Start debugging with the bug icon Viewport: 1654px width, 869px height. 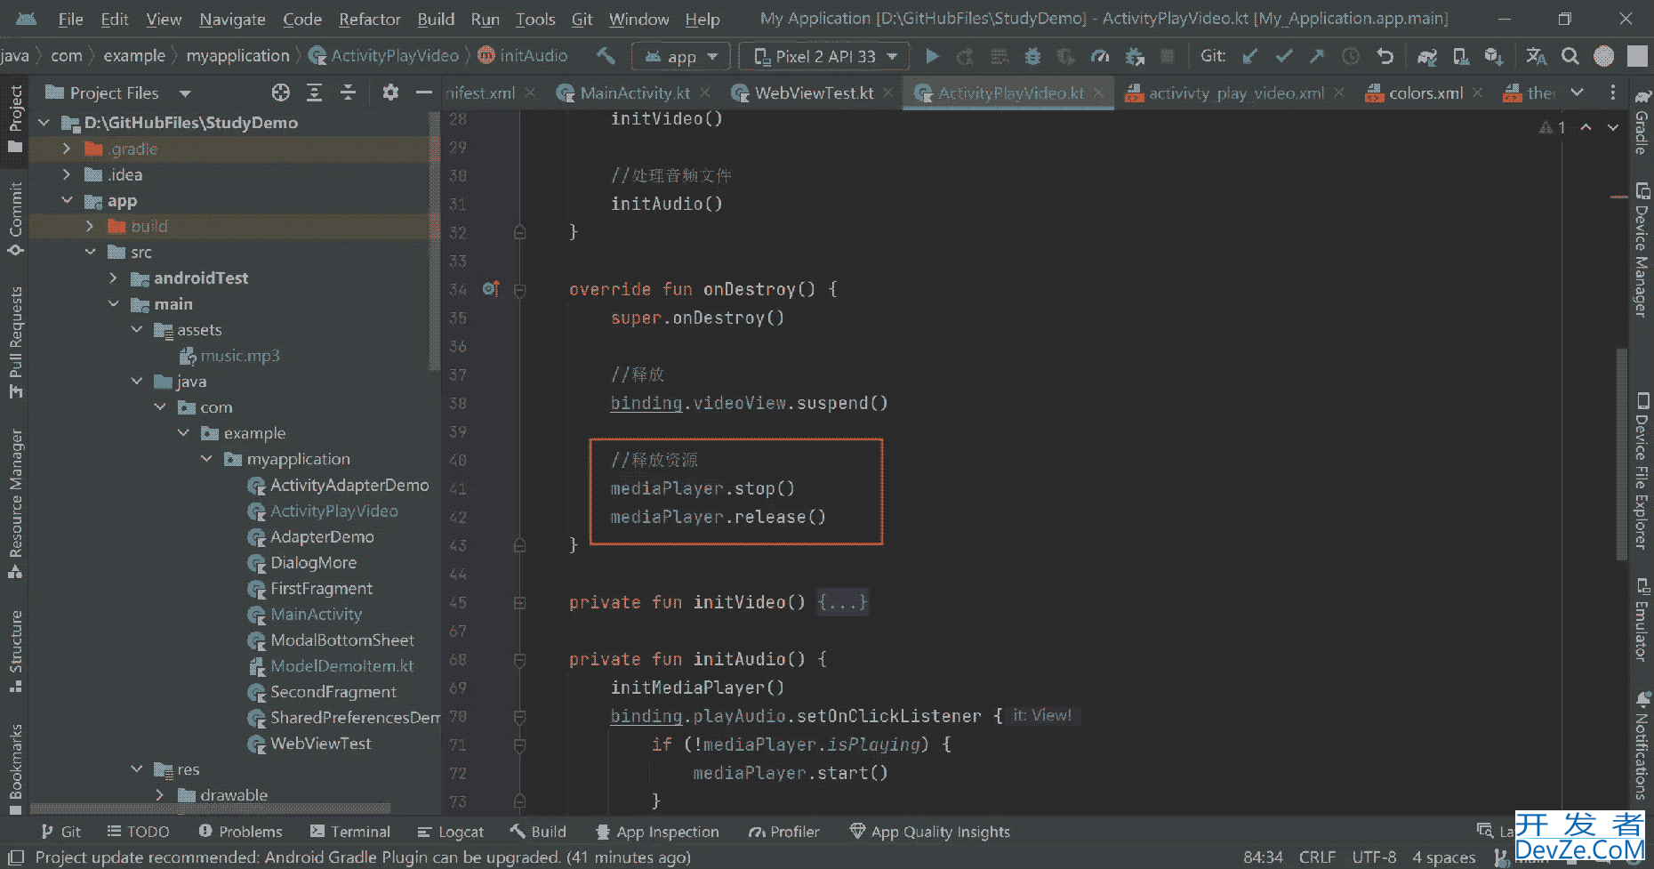pyautogui.click(x=1032, y=56)
